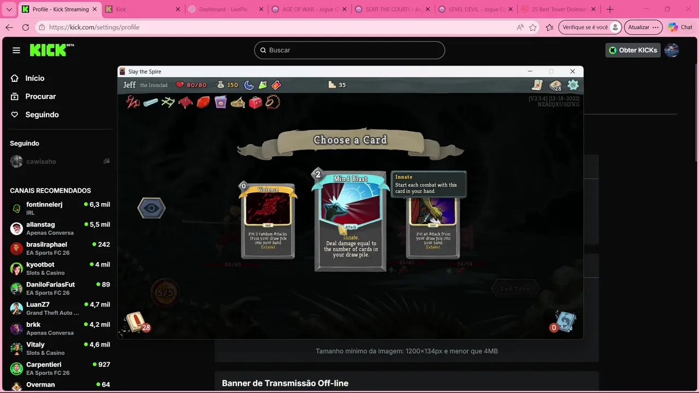
Task: Open the favorites list icon
Action: [x=550, y=27]
